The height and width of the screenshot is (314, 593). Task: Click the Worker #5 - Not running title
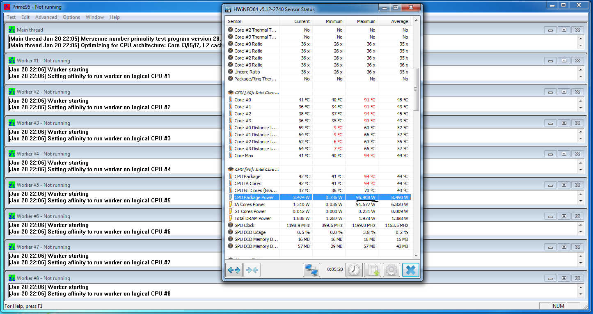(44, 185)
